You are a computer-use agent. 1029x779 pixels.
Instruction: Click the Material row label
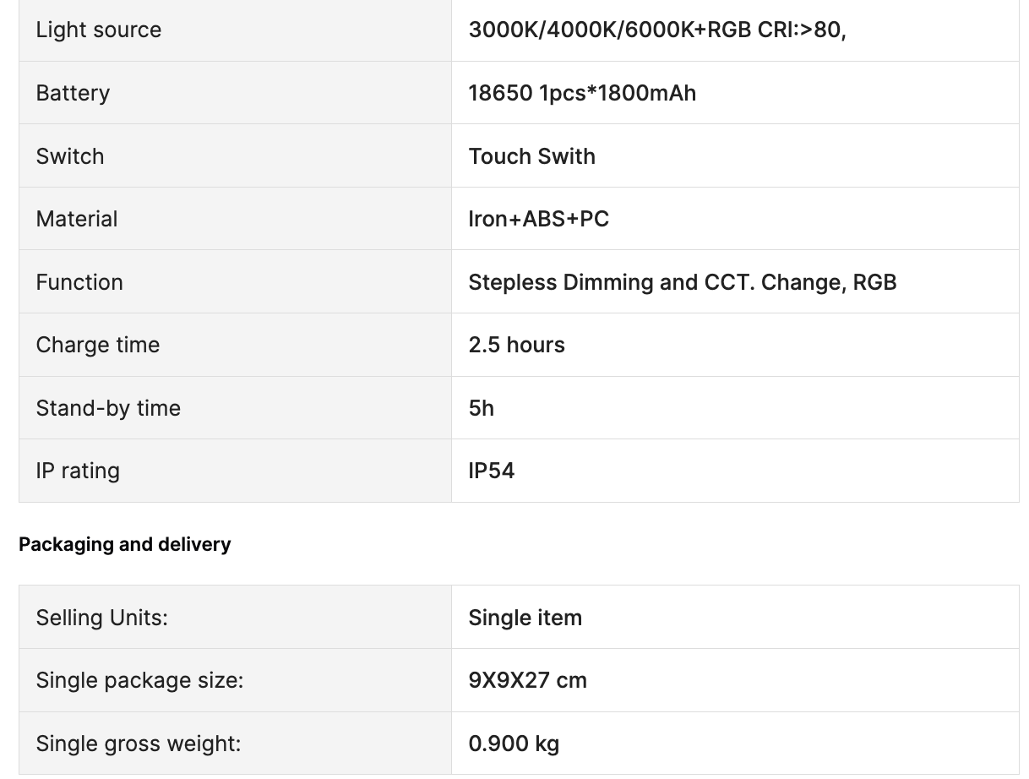77,219
